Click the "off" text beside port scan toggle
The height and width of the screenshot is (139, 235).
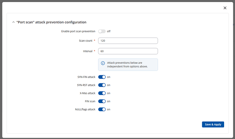[x=109, y=31]
